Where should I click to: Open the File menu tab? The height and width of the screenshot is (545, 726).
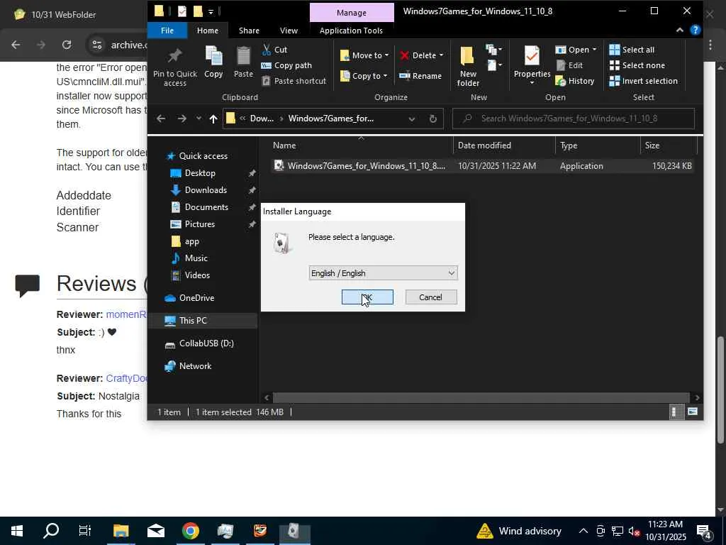point(167,30)
